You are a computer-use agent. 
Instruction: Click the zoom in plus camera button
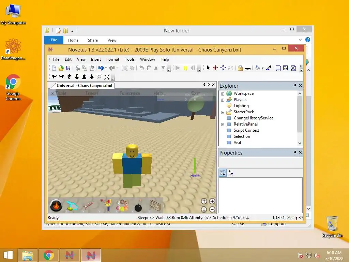(212, 201)
